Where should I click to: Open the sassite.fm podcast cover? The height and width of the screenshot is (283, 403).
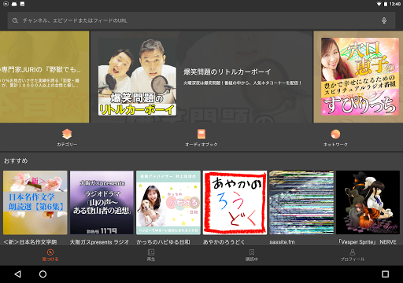(301, 203)
